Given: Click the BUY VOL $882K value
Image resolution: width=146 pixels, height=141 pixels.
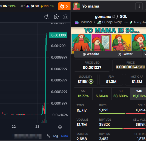Looking at the screenshot, I should 104,124.
